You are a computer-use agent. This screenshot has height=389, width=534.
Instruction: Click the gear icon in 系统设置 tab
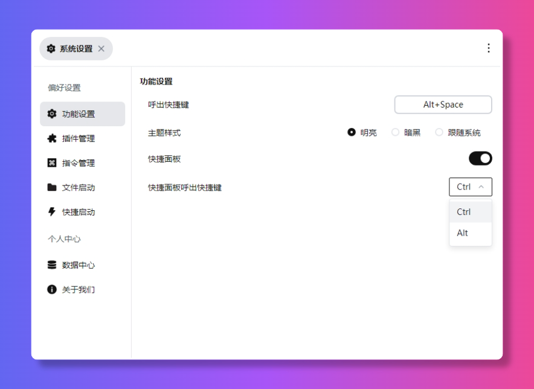[x=51, y=49]
